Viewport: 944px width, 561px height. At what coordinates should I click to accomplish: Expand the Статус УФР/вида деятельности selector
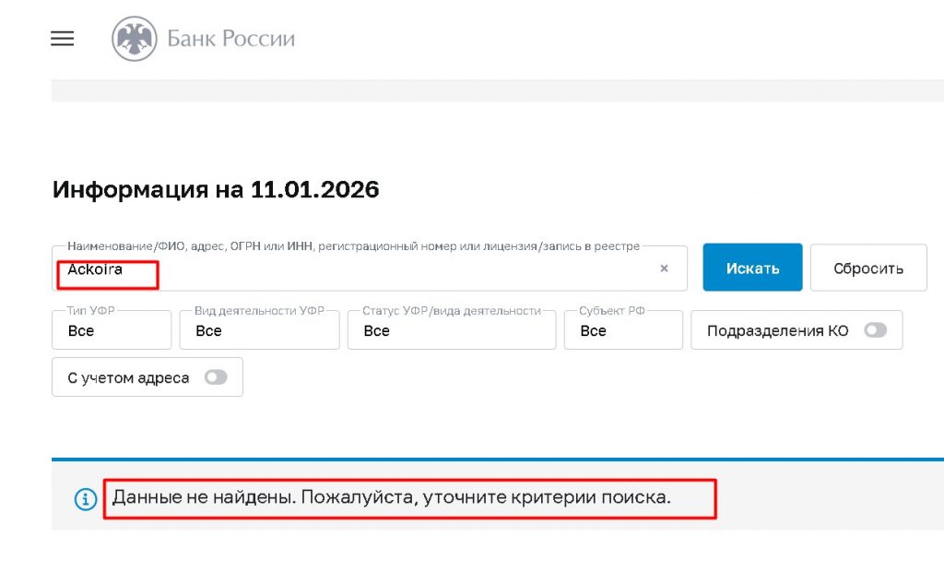point(451,329)
